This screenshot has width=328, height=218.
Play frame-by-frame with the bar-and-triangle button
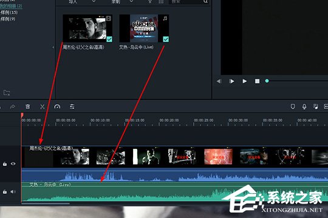pos(231,81)
